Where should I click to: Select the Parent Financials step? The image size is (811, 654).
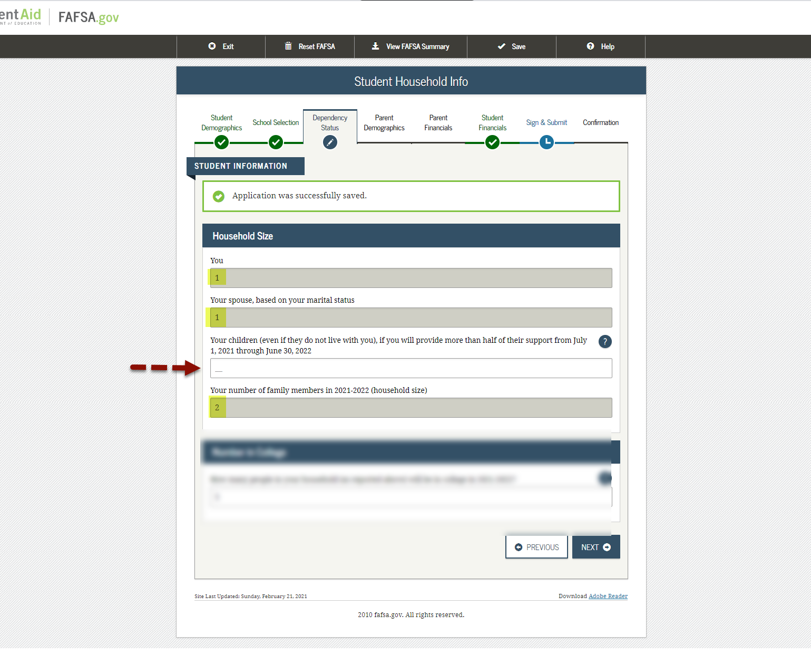(438, 122)
